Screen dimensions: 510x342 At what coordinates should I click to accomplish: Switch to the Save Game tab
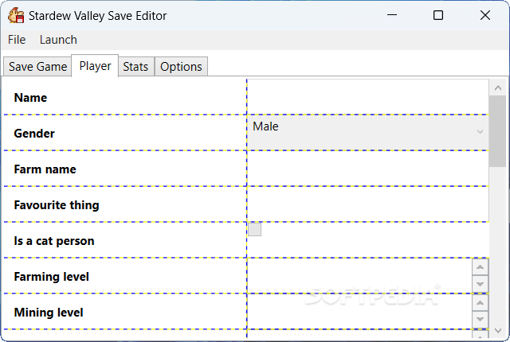(37, 67)
